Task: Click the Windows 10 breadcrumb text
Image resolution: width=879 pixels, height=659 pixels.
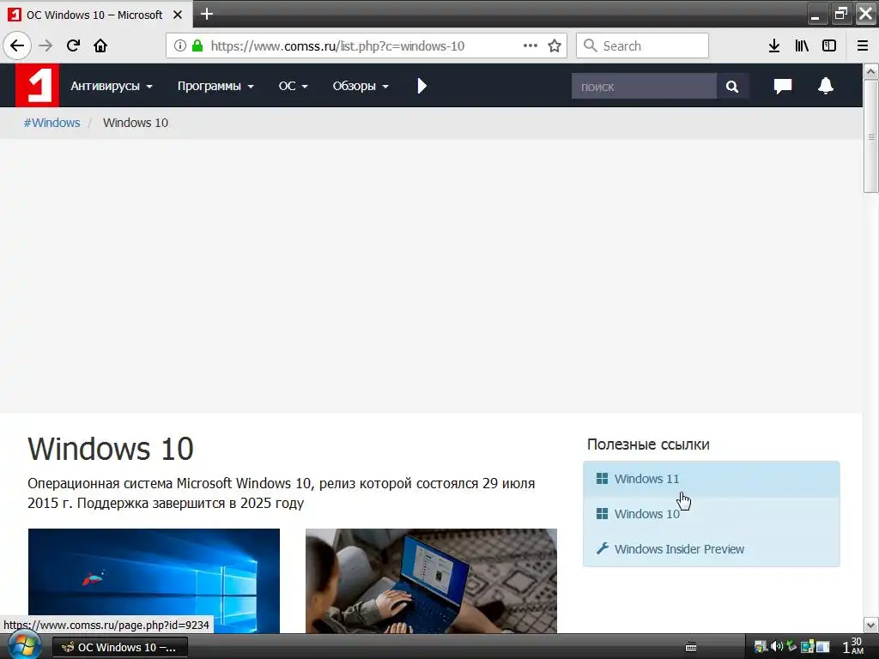Action: (135, 123)
